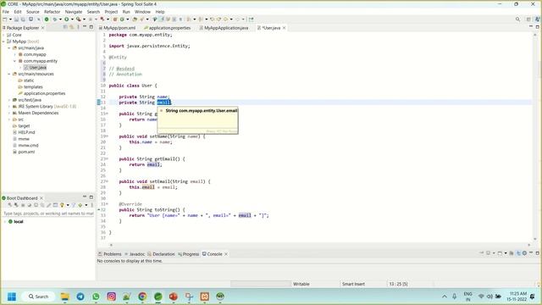Expand the com.myapp package
Screen dimensions: 542x305
15,54
